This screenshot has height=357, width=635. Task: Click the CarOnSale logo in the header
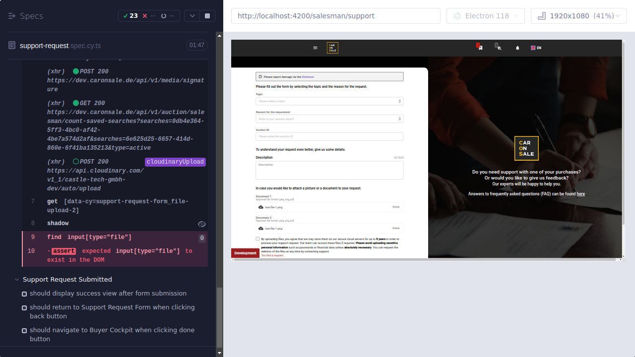click(x=332, y=48)
